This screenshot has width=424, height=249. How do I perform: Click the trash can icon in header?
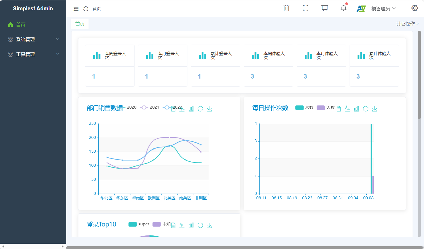pyautogui.click(x=286, y=8)
